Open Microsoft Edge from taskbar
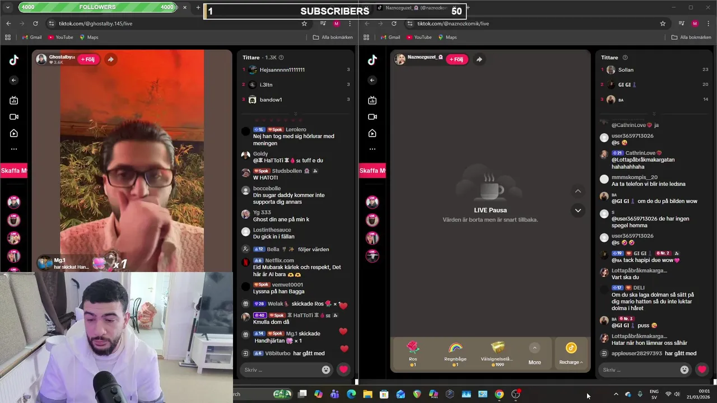The width and height of the screenshot is (717, 403). tap(351, 394)
